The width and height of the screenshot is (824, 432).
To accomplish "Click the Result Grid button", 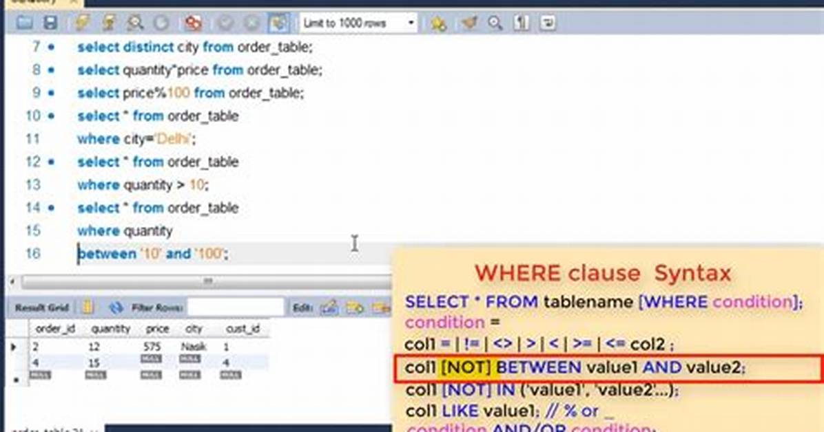I will [41, 307].
